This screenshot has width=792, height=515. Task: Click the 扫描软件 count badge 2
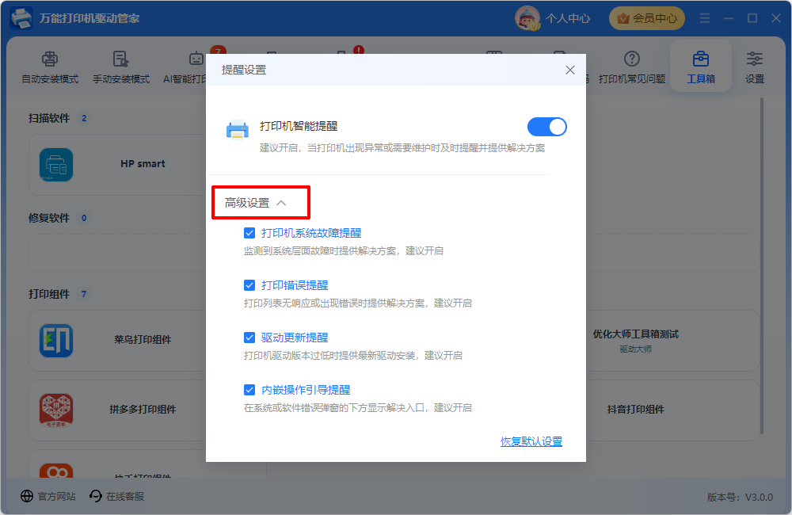(84, 118)
